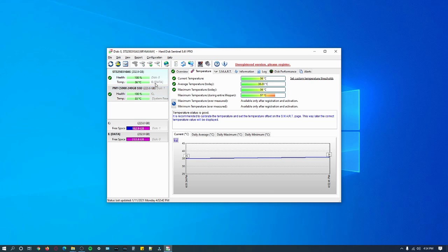448x252 pixels.
Task: Switch to the Disk Performance tab
Action: 283,71
